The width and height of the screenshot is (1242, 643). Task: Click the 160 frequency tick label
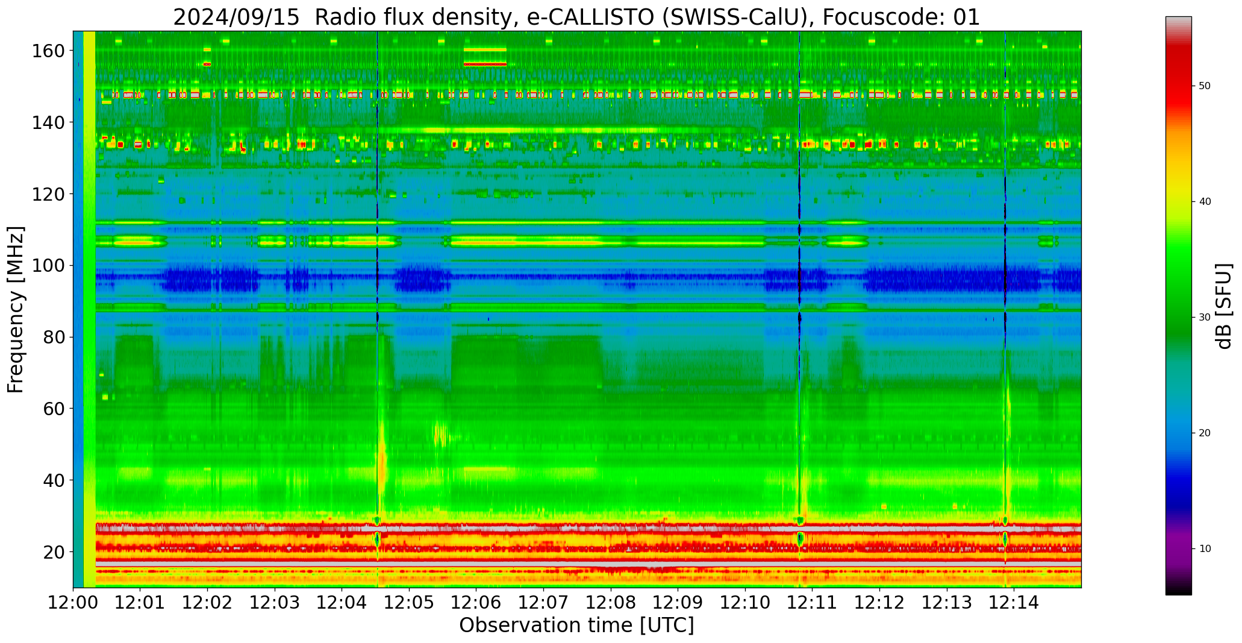pos(48,51)
